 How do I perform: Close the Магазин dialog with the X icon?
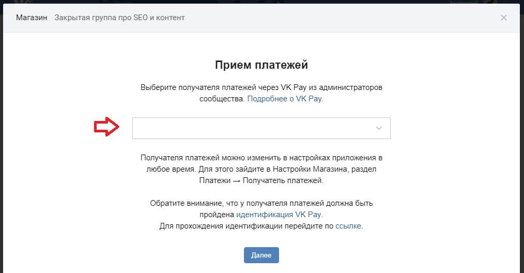coord(504,18)
